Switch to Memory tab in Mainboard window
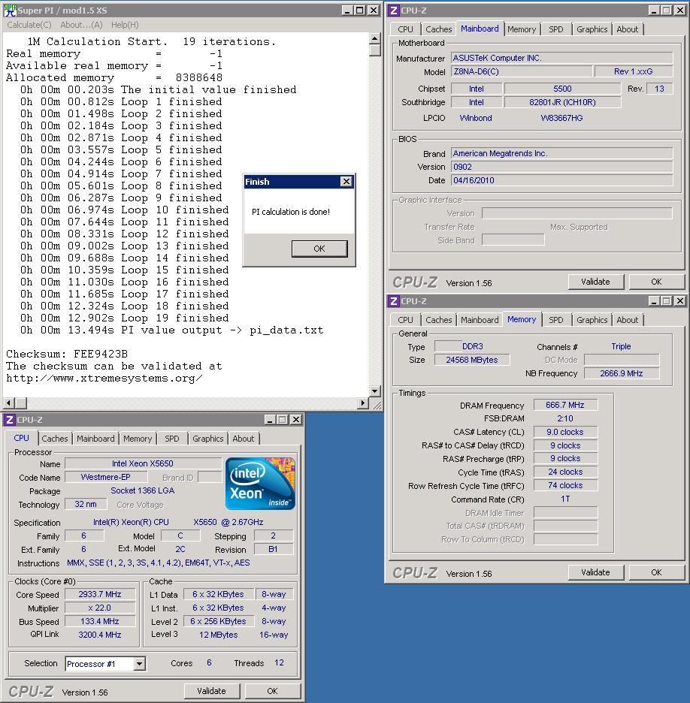This screenshot has width=690, height=703. tap(522, 29)
